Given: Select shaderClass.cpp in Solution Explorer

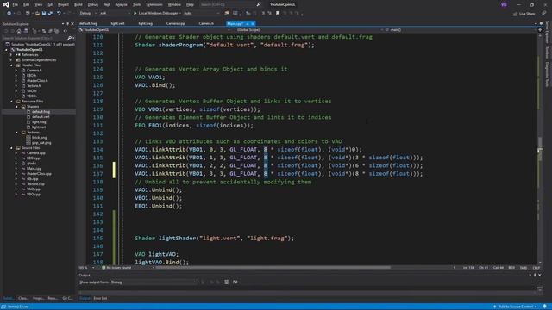Looking at the screenshot, I should click(39, 174).
